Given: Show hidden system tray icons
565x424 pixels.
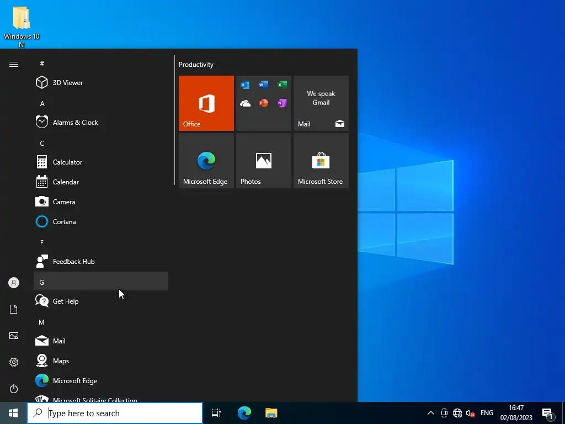Looking at the screenshot, I should coord(430,413).
